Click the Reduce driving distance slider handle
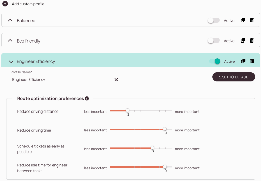 127,110
